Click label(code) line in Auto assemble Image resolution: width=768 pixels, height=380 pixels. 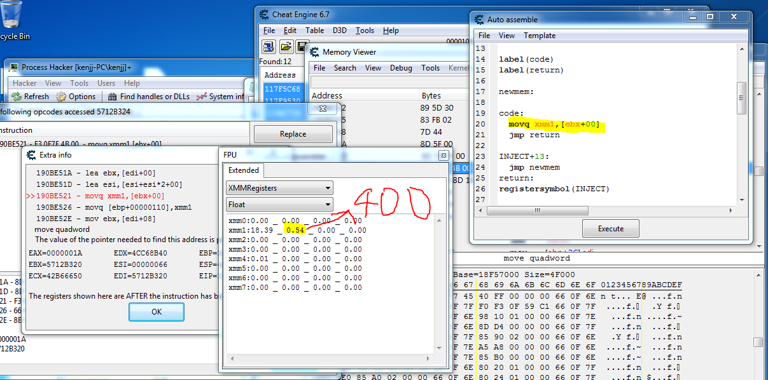click(526, 59)
